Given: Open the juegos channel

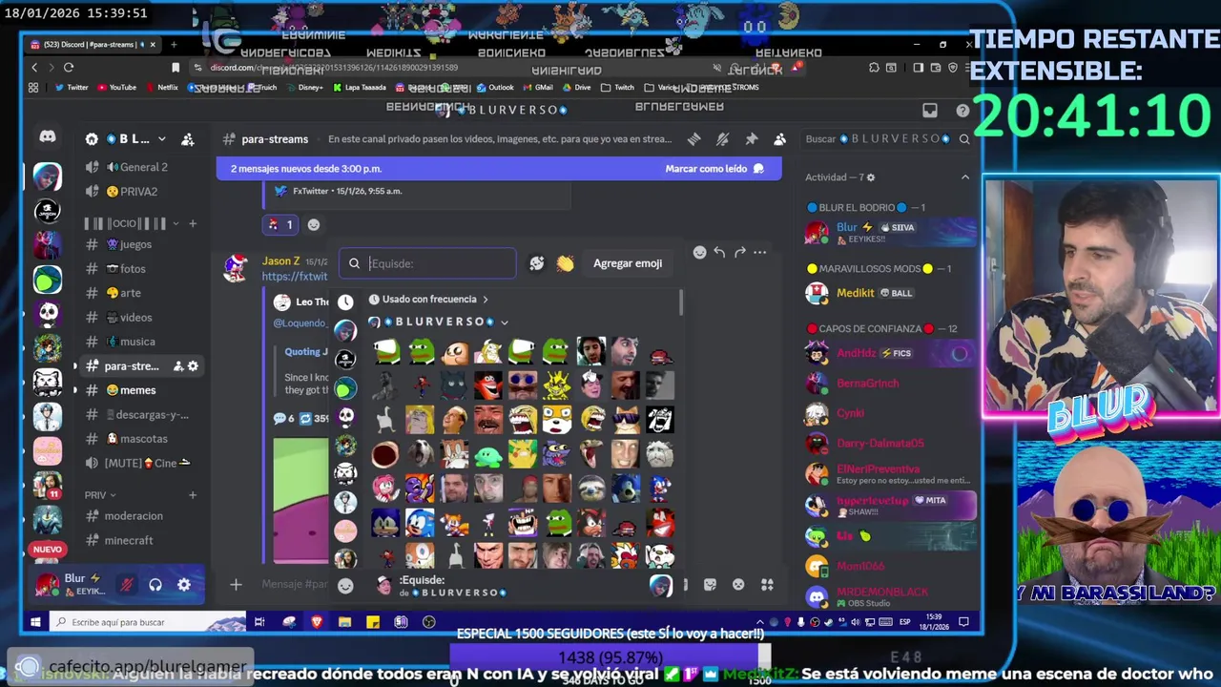Looking at the screenshot, I should click(135, 244).
